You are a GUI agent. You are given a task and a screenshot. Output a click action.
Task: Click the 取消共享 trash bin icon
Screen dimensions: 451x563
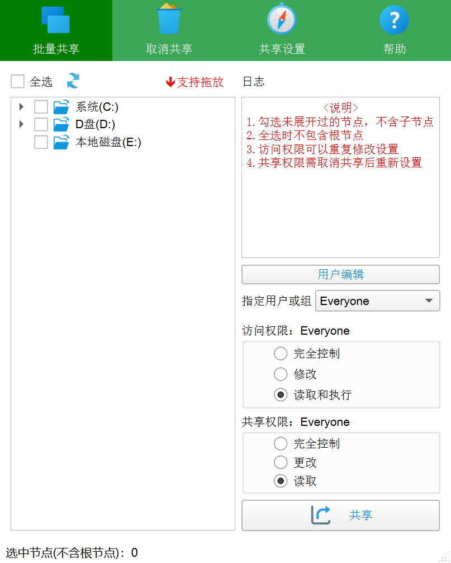(x=169, y=18)
